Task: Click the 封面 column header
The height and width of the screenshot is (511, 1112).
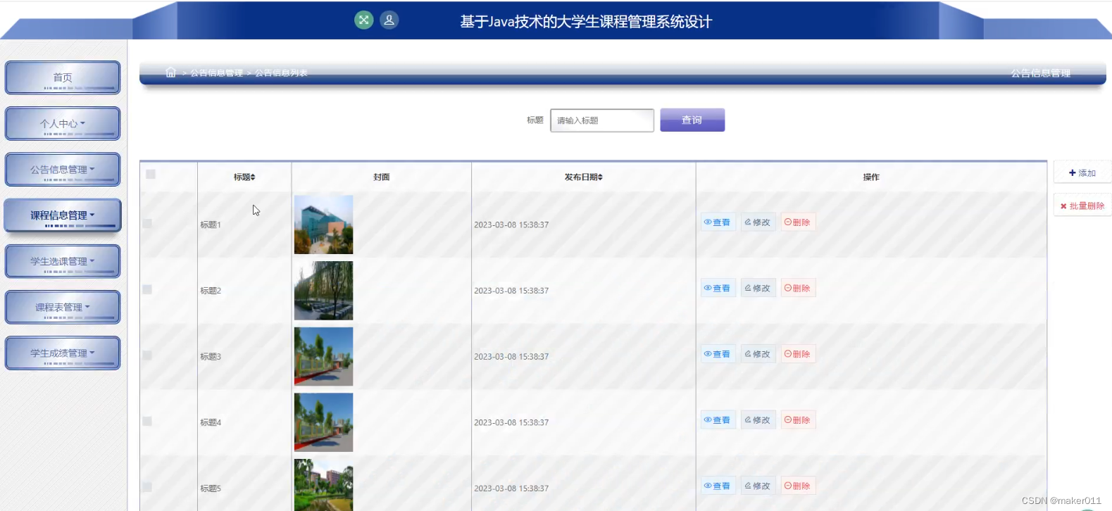Action: 381,177
